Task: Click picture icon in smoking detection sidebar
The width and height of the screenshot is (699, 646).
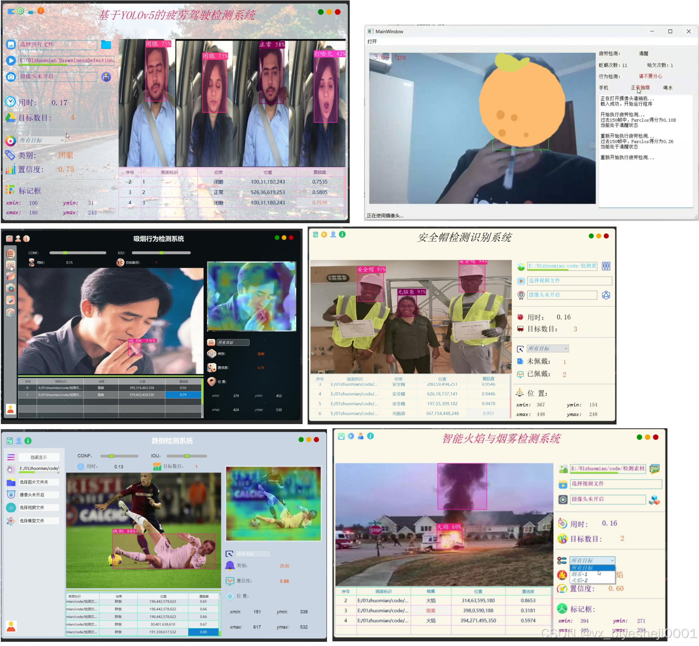Action: point(11,265)
